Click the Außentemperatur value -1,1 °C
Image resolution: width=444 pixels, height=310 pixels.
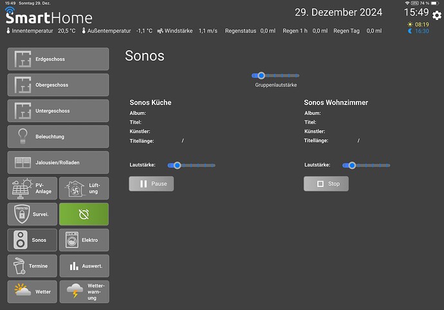[x=144, y=31]
